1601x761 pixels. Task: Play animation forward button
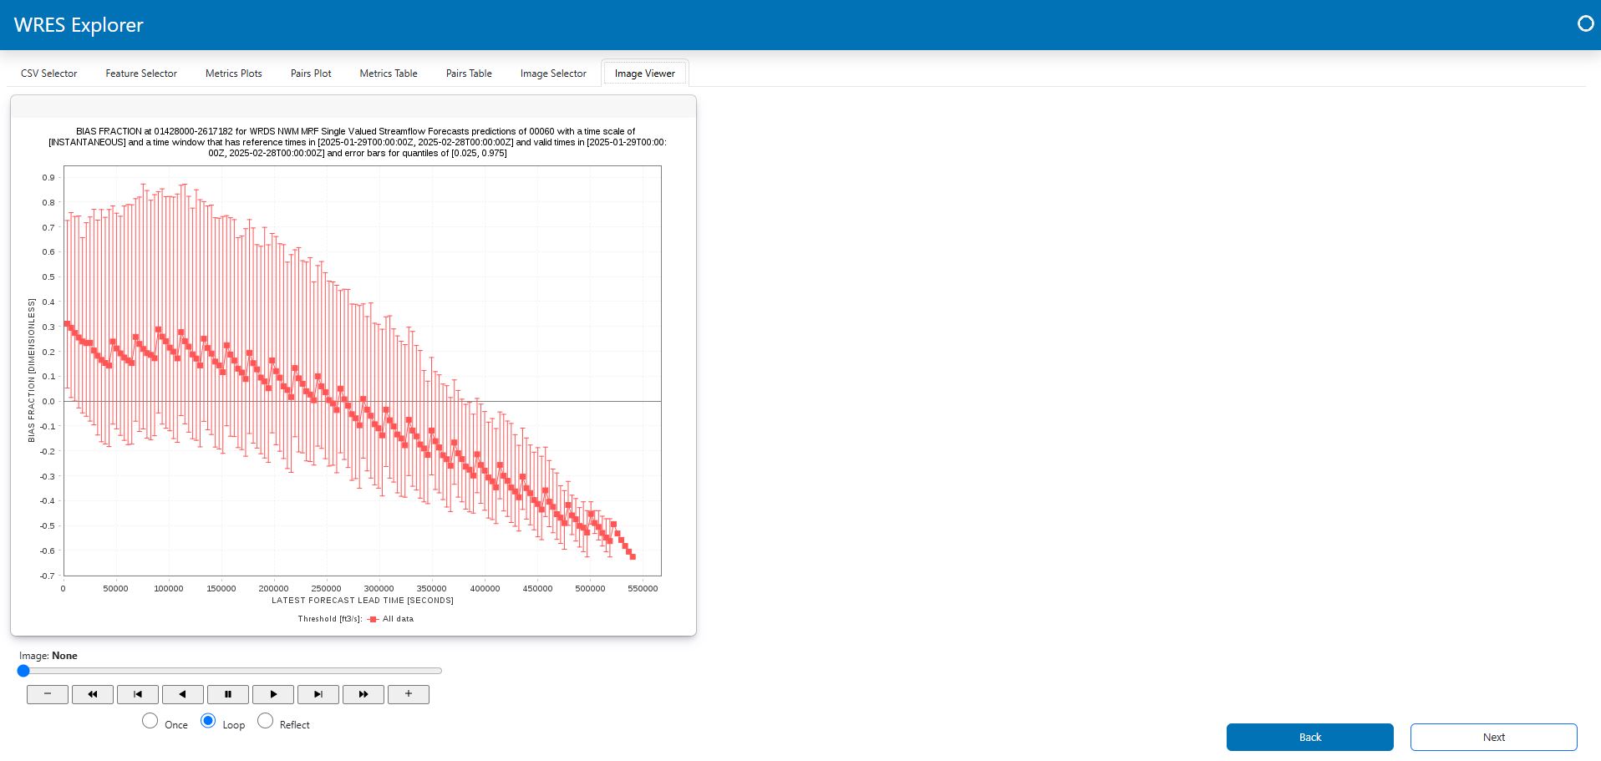pos(273,694)
